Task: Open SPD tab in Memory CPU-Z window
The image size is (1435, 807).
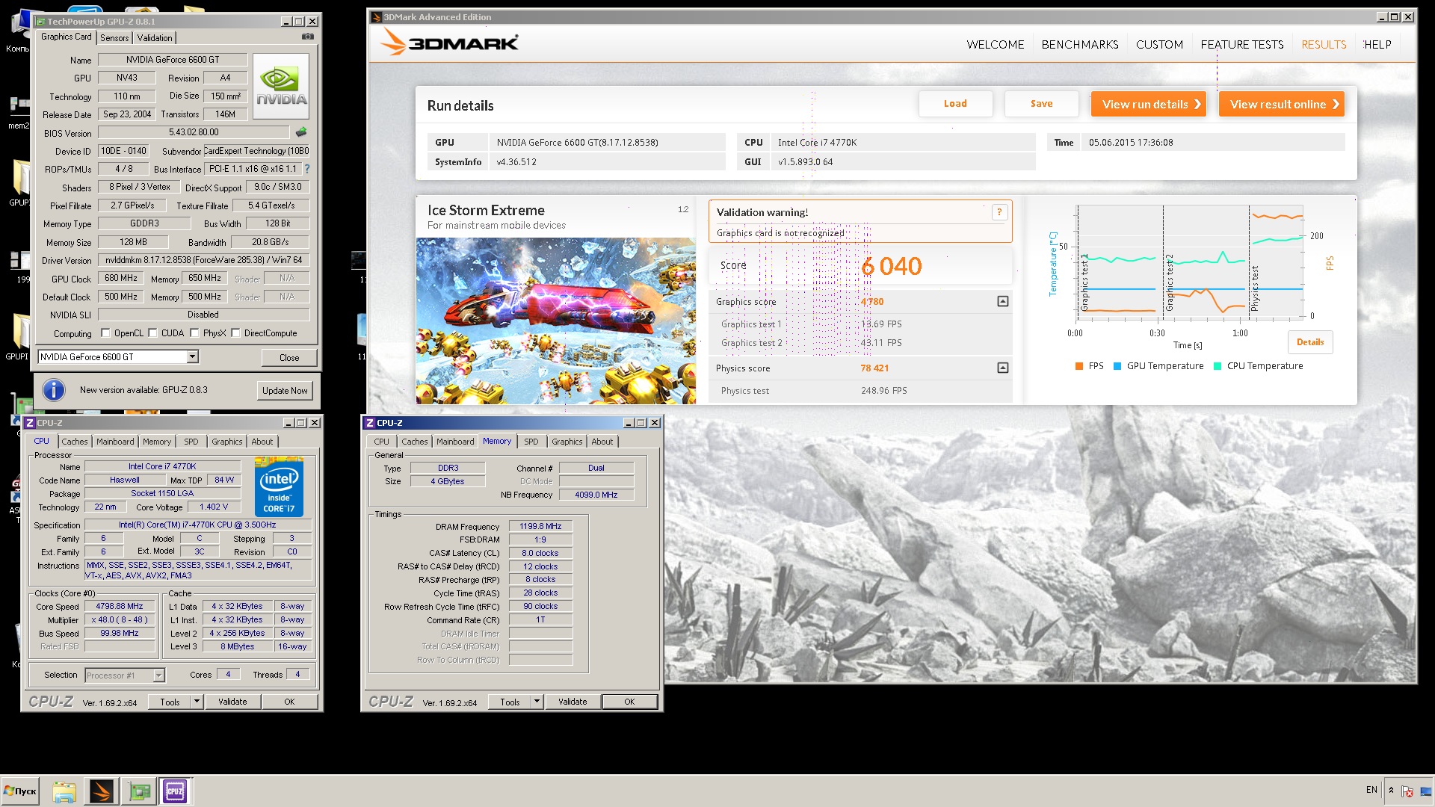Action: (x=531, y=442)
